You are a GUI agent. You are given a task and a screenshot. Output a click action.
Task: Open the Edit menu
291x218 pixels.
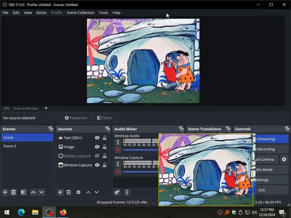click(x=16, y=12)
